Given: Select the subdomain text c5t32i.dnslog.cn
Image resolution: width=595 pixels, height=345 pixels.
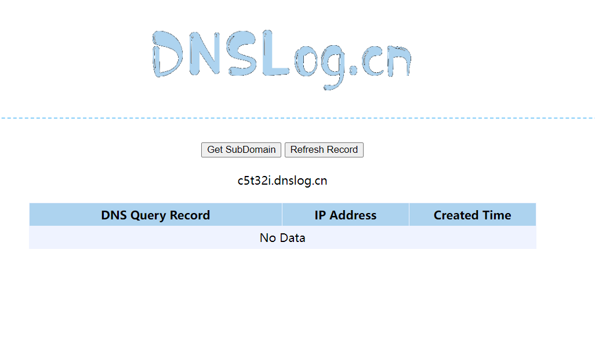Looking at the screenshot, I should pyautogui.click(x=282, y=181).
